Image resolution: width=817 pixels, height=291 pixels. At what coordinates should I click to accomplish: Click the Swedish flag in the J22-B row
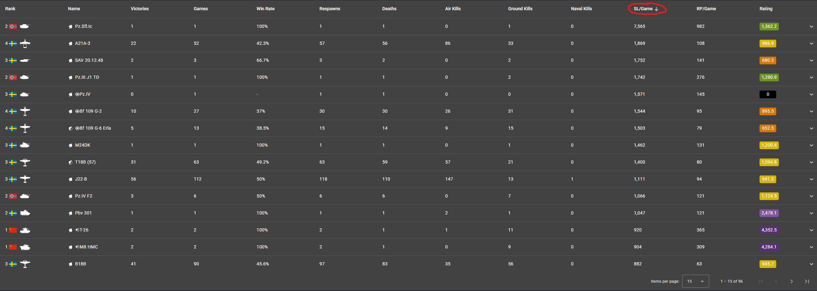[x=13, y=179]
